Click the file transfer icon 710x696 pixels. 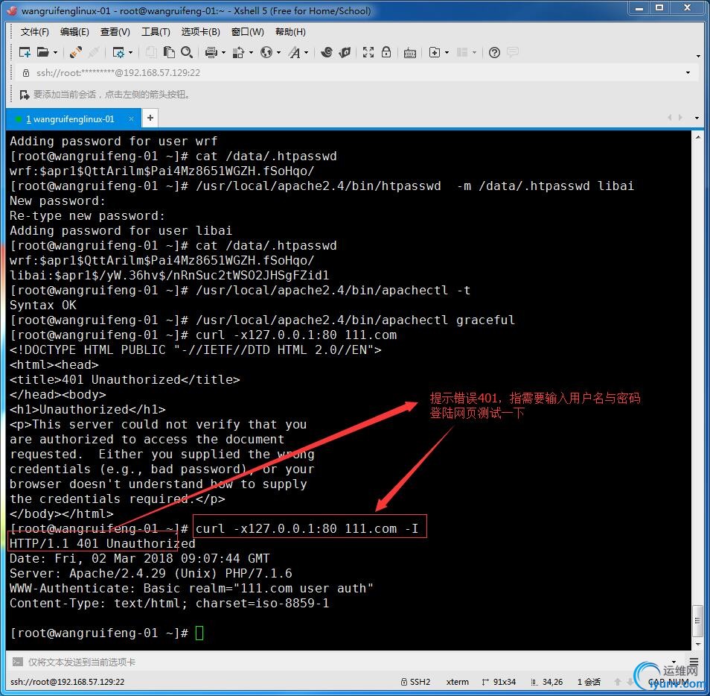point(239,53)
